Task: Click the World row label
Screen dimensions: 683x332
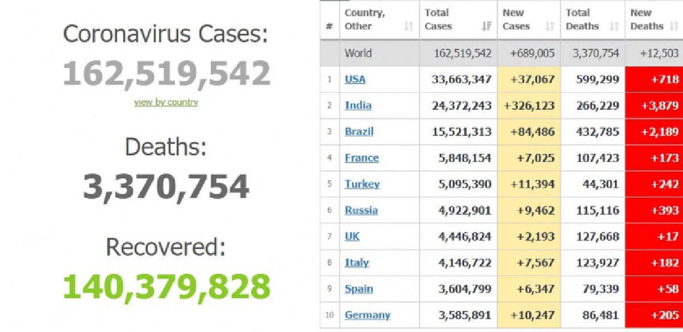Action: click(358, 53)
